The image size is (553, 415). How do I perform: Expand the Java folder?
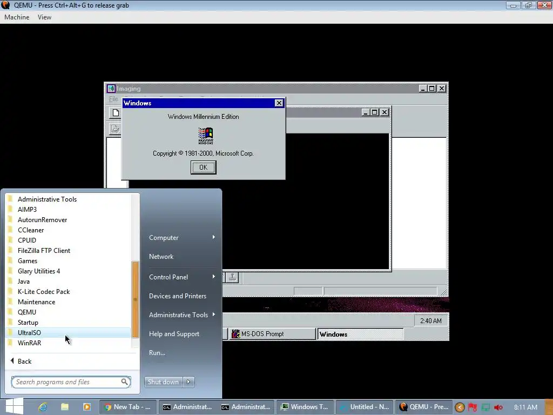pos(69,281)
